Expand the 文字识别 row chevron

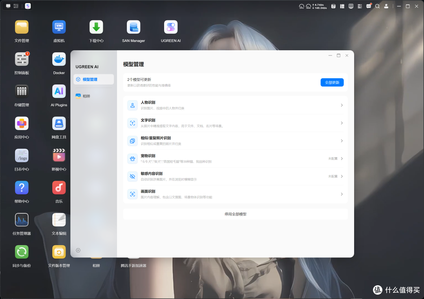click(342, 123)
